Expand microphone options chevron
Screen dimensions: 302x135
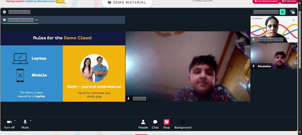(x=31, y=121)
